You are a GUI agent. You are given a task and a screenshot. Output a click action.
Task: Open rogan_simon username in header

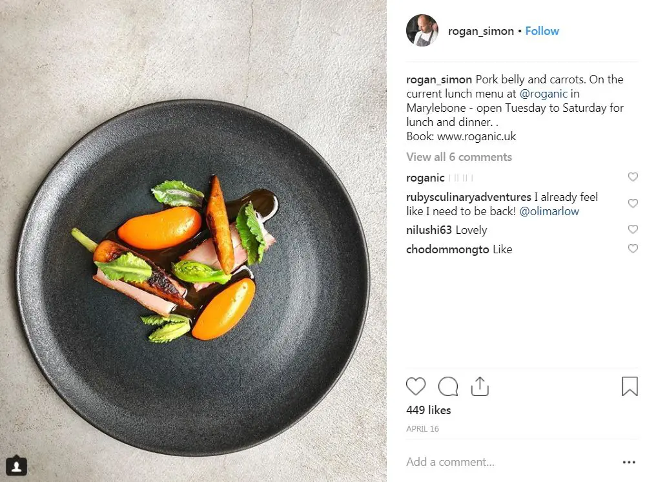tap(480, 31)
